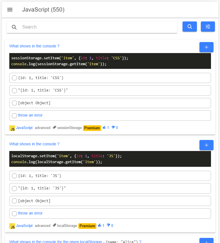Click advanced level label in localStorage card
Screen dimensions: 220x243
[x=43, y=226]
